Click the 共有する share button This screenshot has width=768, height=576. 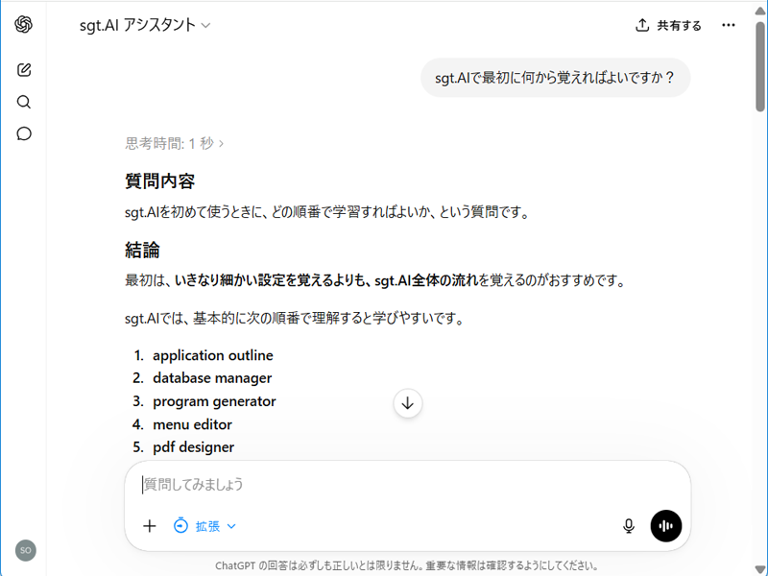pos(668,25)
